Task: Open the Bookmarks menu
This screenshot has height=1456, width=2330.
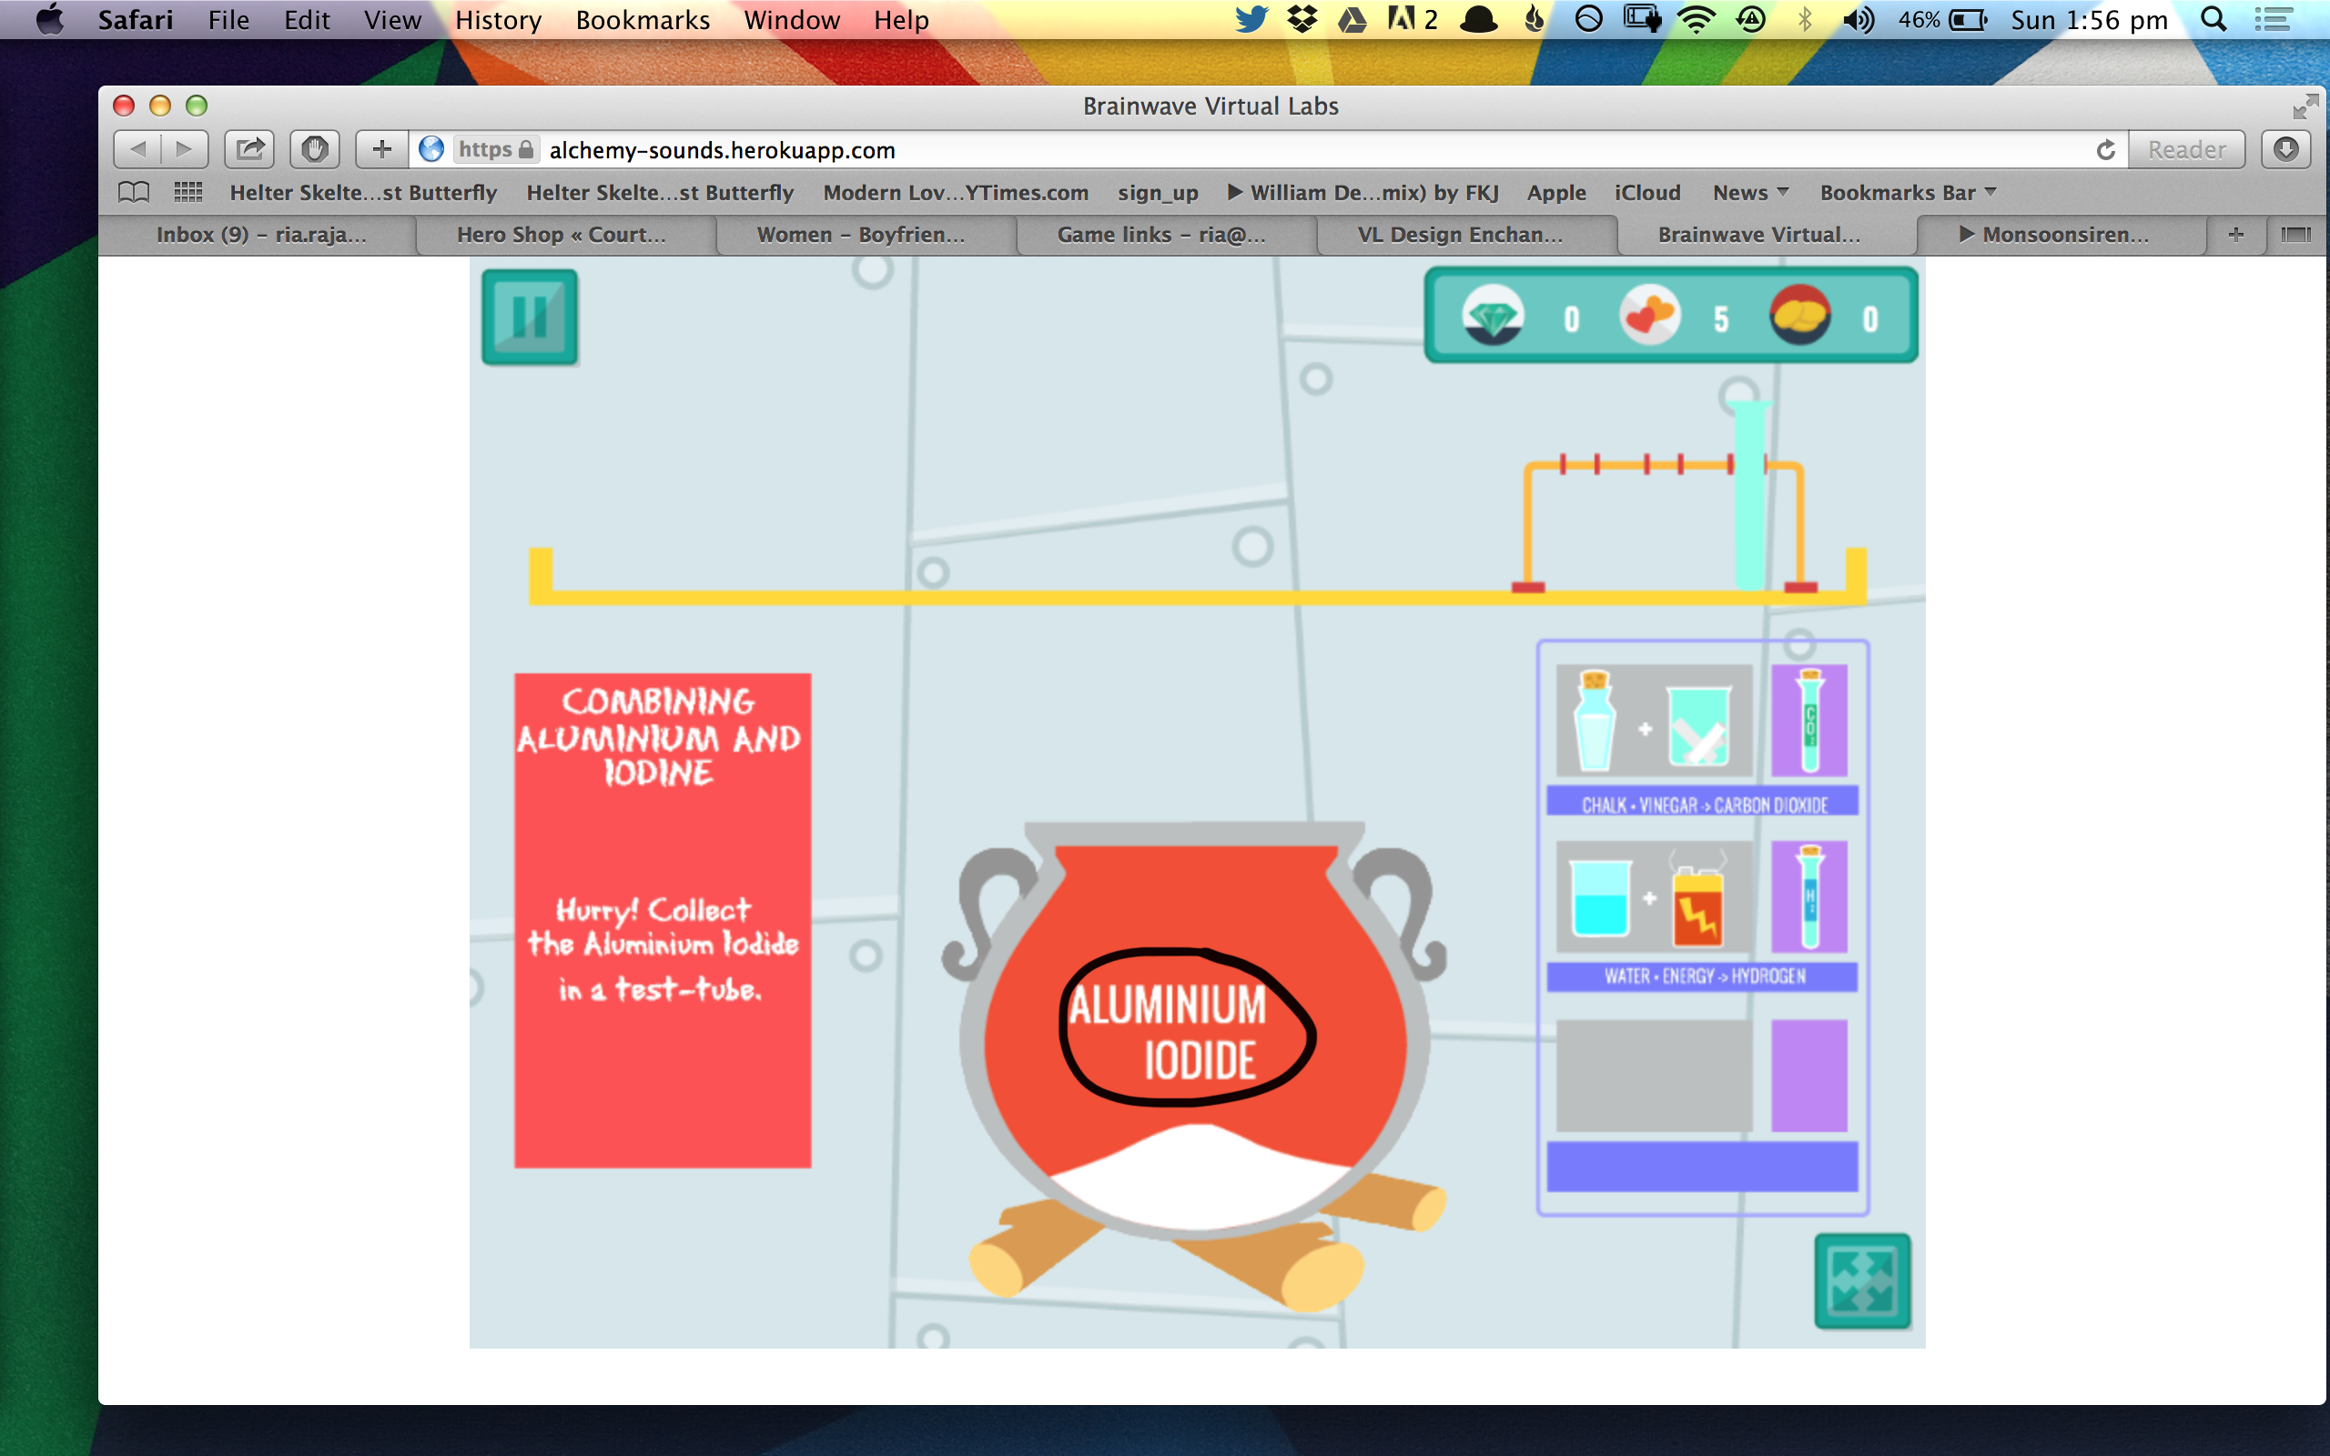Action: tap(643, 19)
